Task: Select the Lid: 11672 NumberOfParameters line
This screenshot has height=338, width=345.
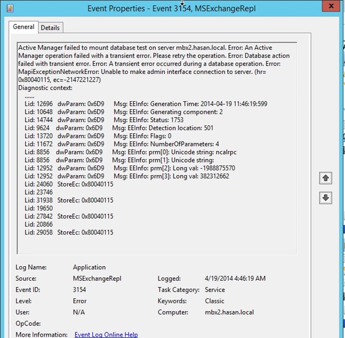Action: (122, 144)
